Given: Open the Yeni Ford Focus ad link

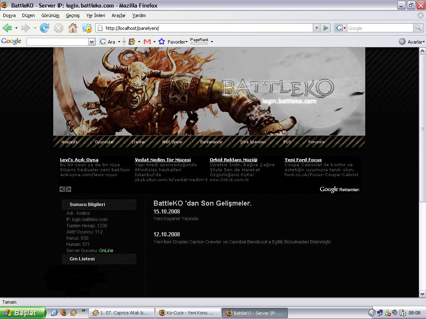Looking at the screenshot, I should point(303,160).
